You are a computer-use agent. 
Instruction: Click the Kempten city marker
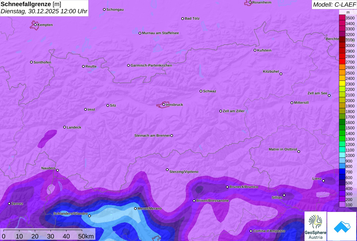click(35, 25)
